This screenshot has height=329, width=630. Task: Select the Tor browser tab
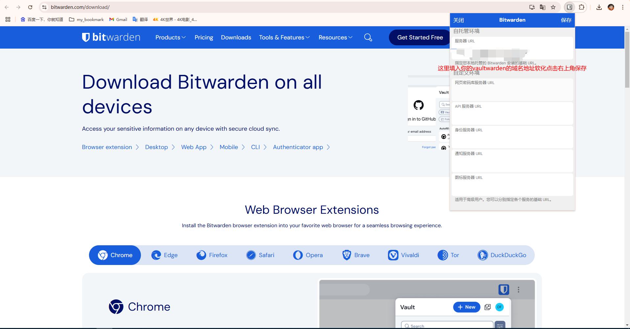(448, 255)
